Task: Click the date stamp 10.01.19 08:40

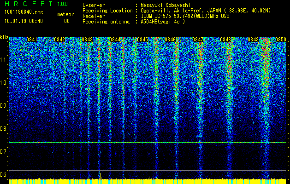Action: pos(23,21)
